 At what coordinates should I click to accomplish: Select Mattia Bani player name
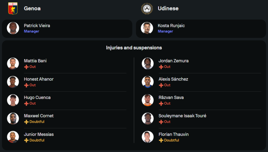pyautogui.click(x=35, y=61)
